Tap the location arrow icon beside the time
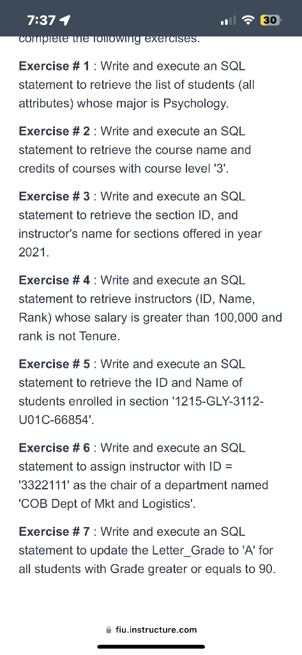Screen dimensions: 302x655 (x=66, y=20)
